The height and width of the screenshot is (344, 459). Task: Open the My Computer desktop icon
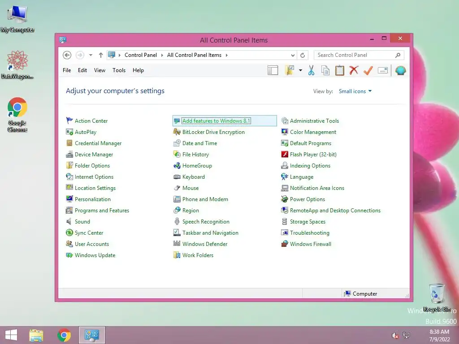17,18
